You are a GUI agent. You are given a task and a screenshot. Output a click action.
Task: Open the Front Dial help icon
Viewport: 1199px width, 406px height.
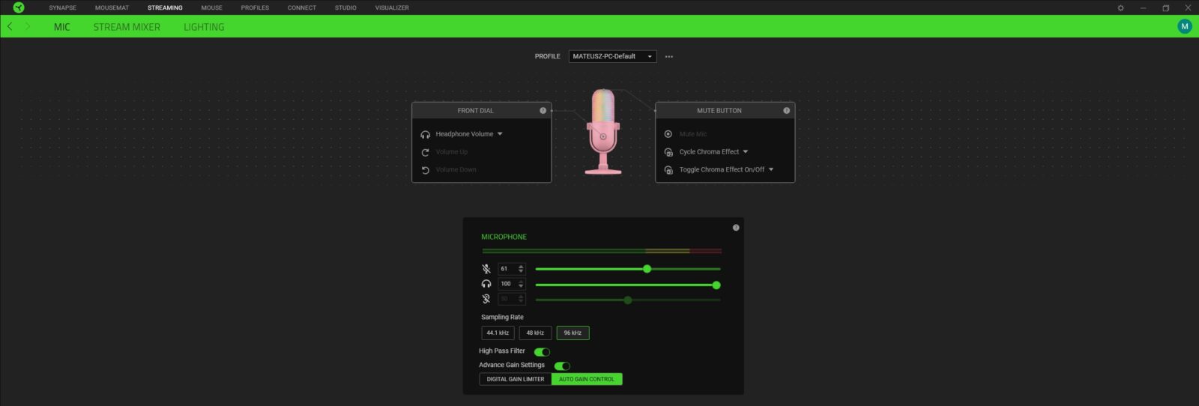(x=543, y=111)
